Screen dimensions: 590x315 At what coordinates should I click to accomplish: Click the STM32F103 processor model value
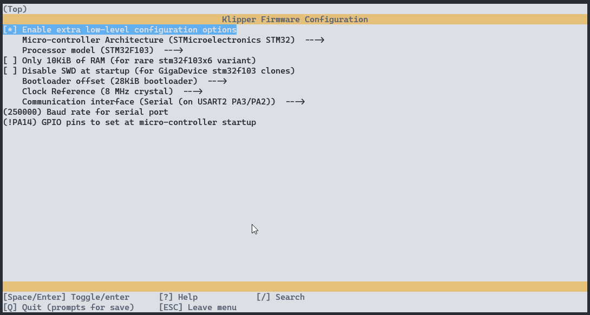pos(132,50)
